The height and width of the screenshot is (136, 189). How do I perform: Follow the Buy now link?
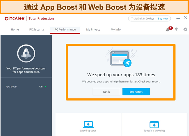pos(163,19)
